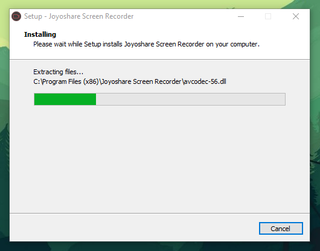The width and height of the screenshot is (320, 251).
Task: Click the avcodec-56.dll filename in the path
Action: (205, 81)
